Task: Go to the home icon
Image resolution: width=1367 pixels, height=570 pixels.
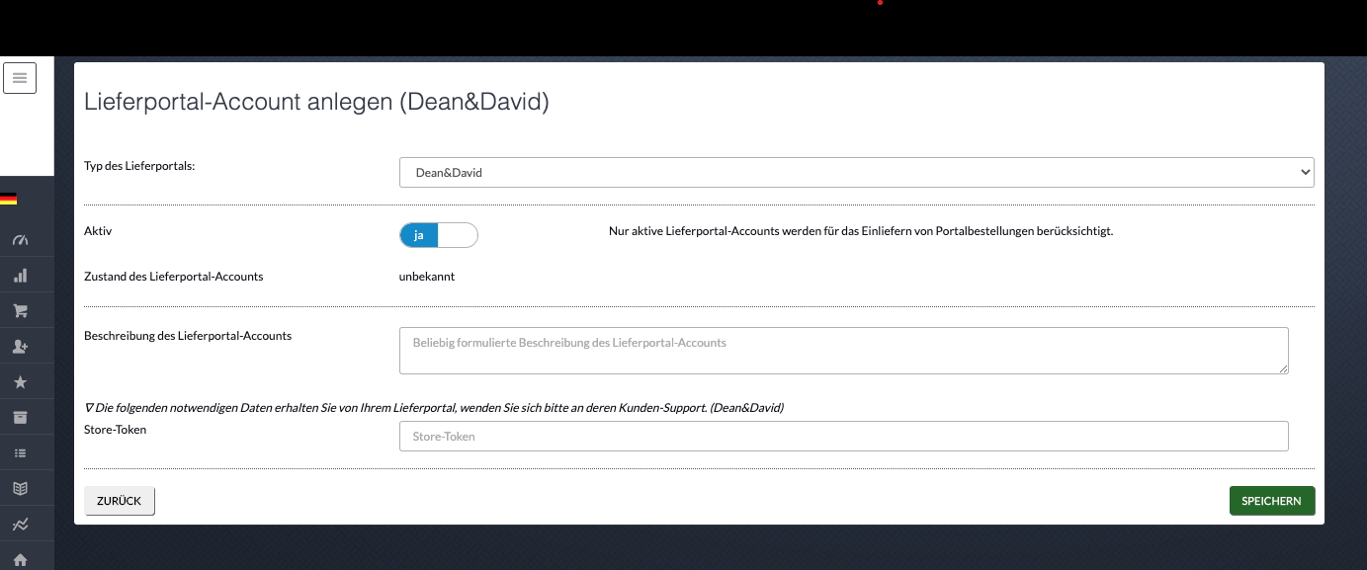Action: pyautogui.click(x=20, y=559)
